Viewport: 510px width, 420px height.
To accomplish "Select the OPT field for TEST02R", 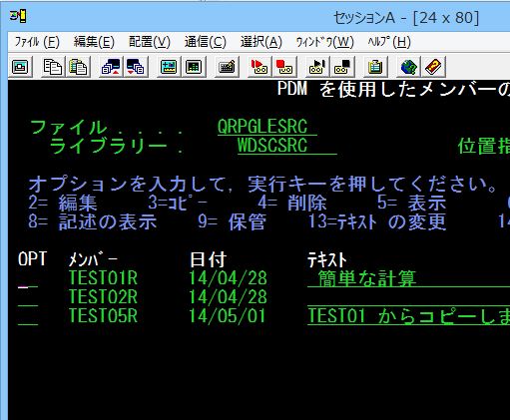I will click(28, 297).
